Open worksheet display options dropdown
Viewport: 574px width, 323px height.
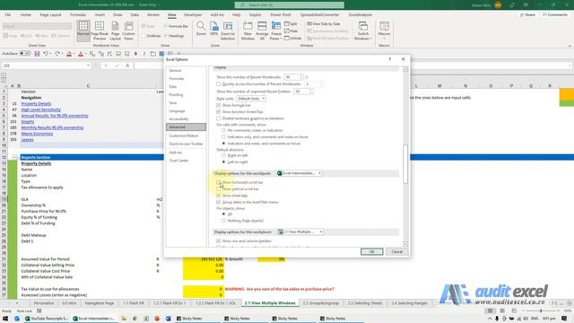(300, 231)
